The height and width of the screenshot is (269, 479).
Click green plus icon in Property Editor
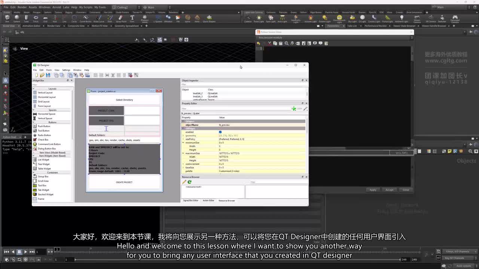coord(294,109)
